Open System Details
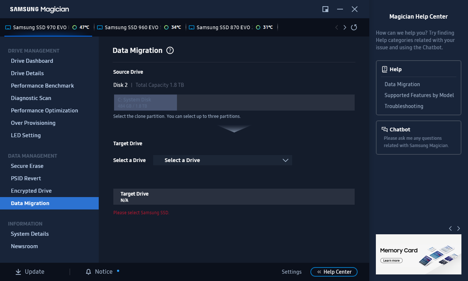The image size is (468, 281). 30,234
